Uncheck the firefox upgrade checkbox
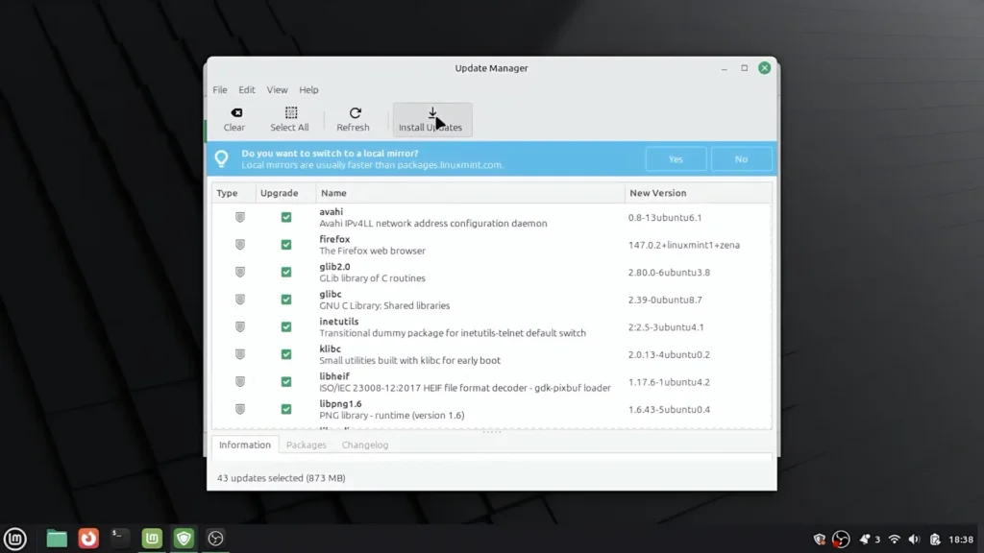 (286, 245)
